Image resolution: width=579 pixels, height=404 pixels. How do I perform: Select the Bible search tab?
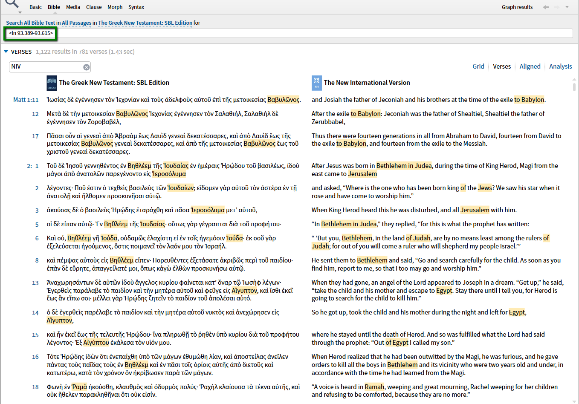click(54, 7)
